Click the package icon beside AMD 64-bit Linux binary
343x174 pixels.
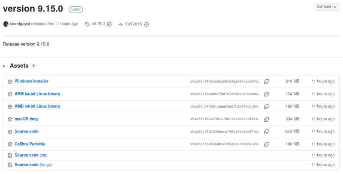point(10,107)
